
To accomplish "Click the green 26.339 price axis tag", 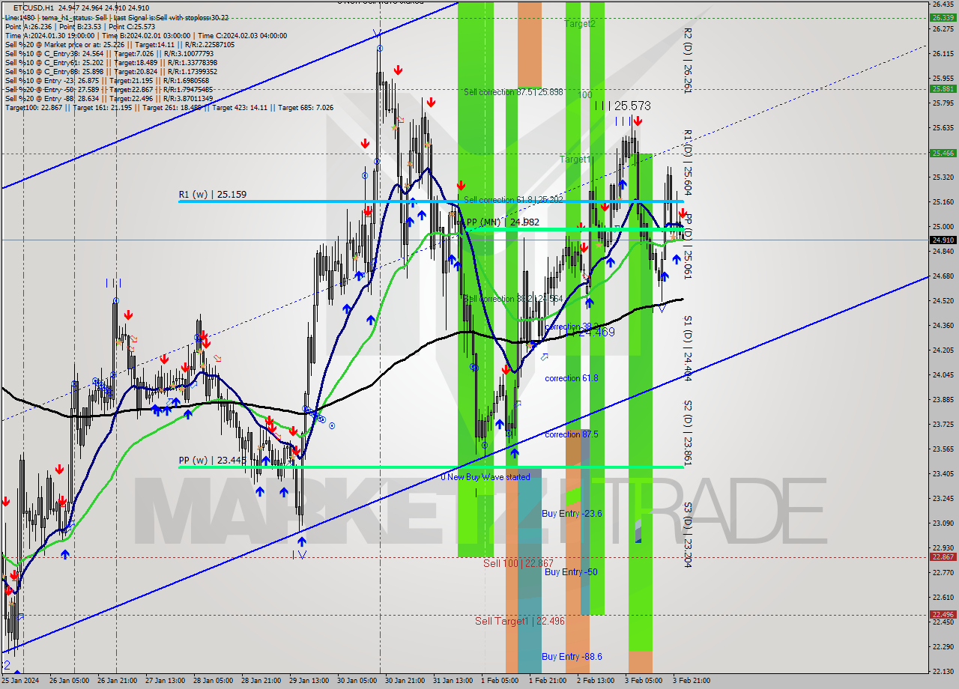I will [x=942, y=18].
